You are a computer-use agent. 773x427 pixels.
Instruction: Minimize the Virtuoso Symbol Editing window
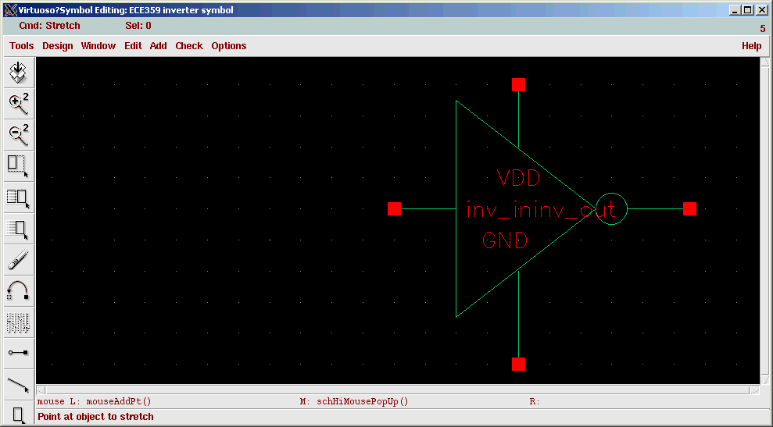[735, 10]
